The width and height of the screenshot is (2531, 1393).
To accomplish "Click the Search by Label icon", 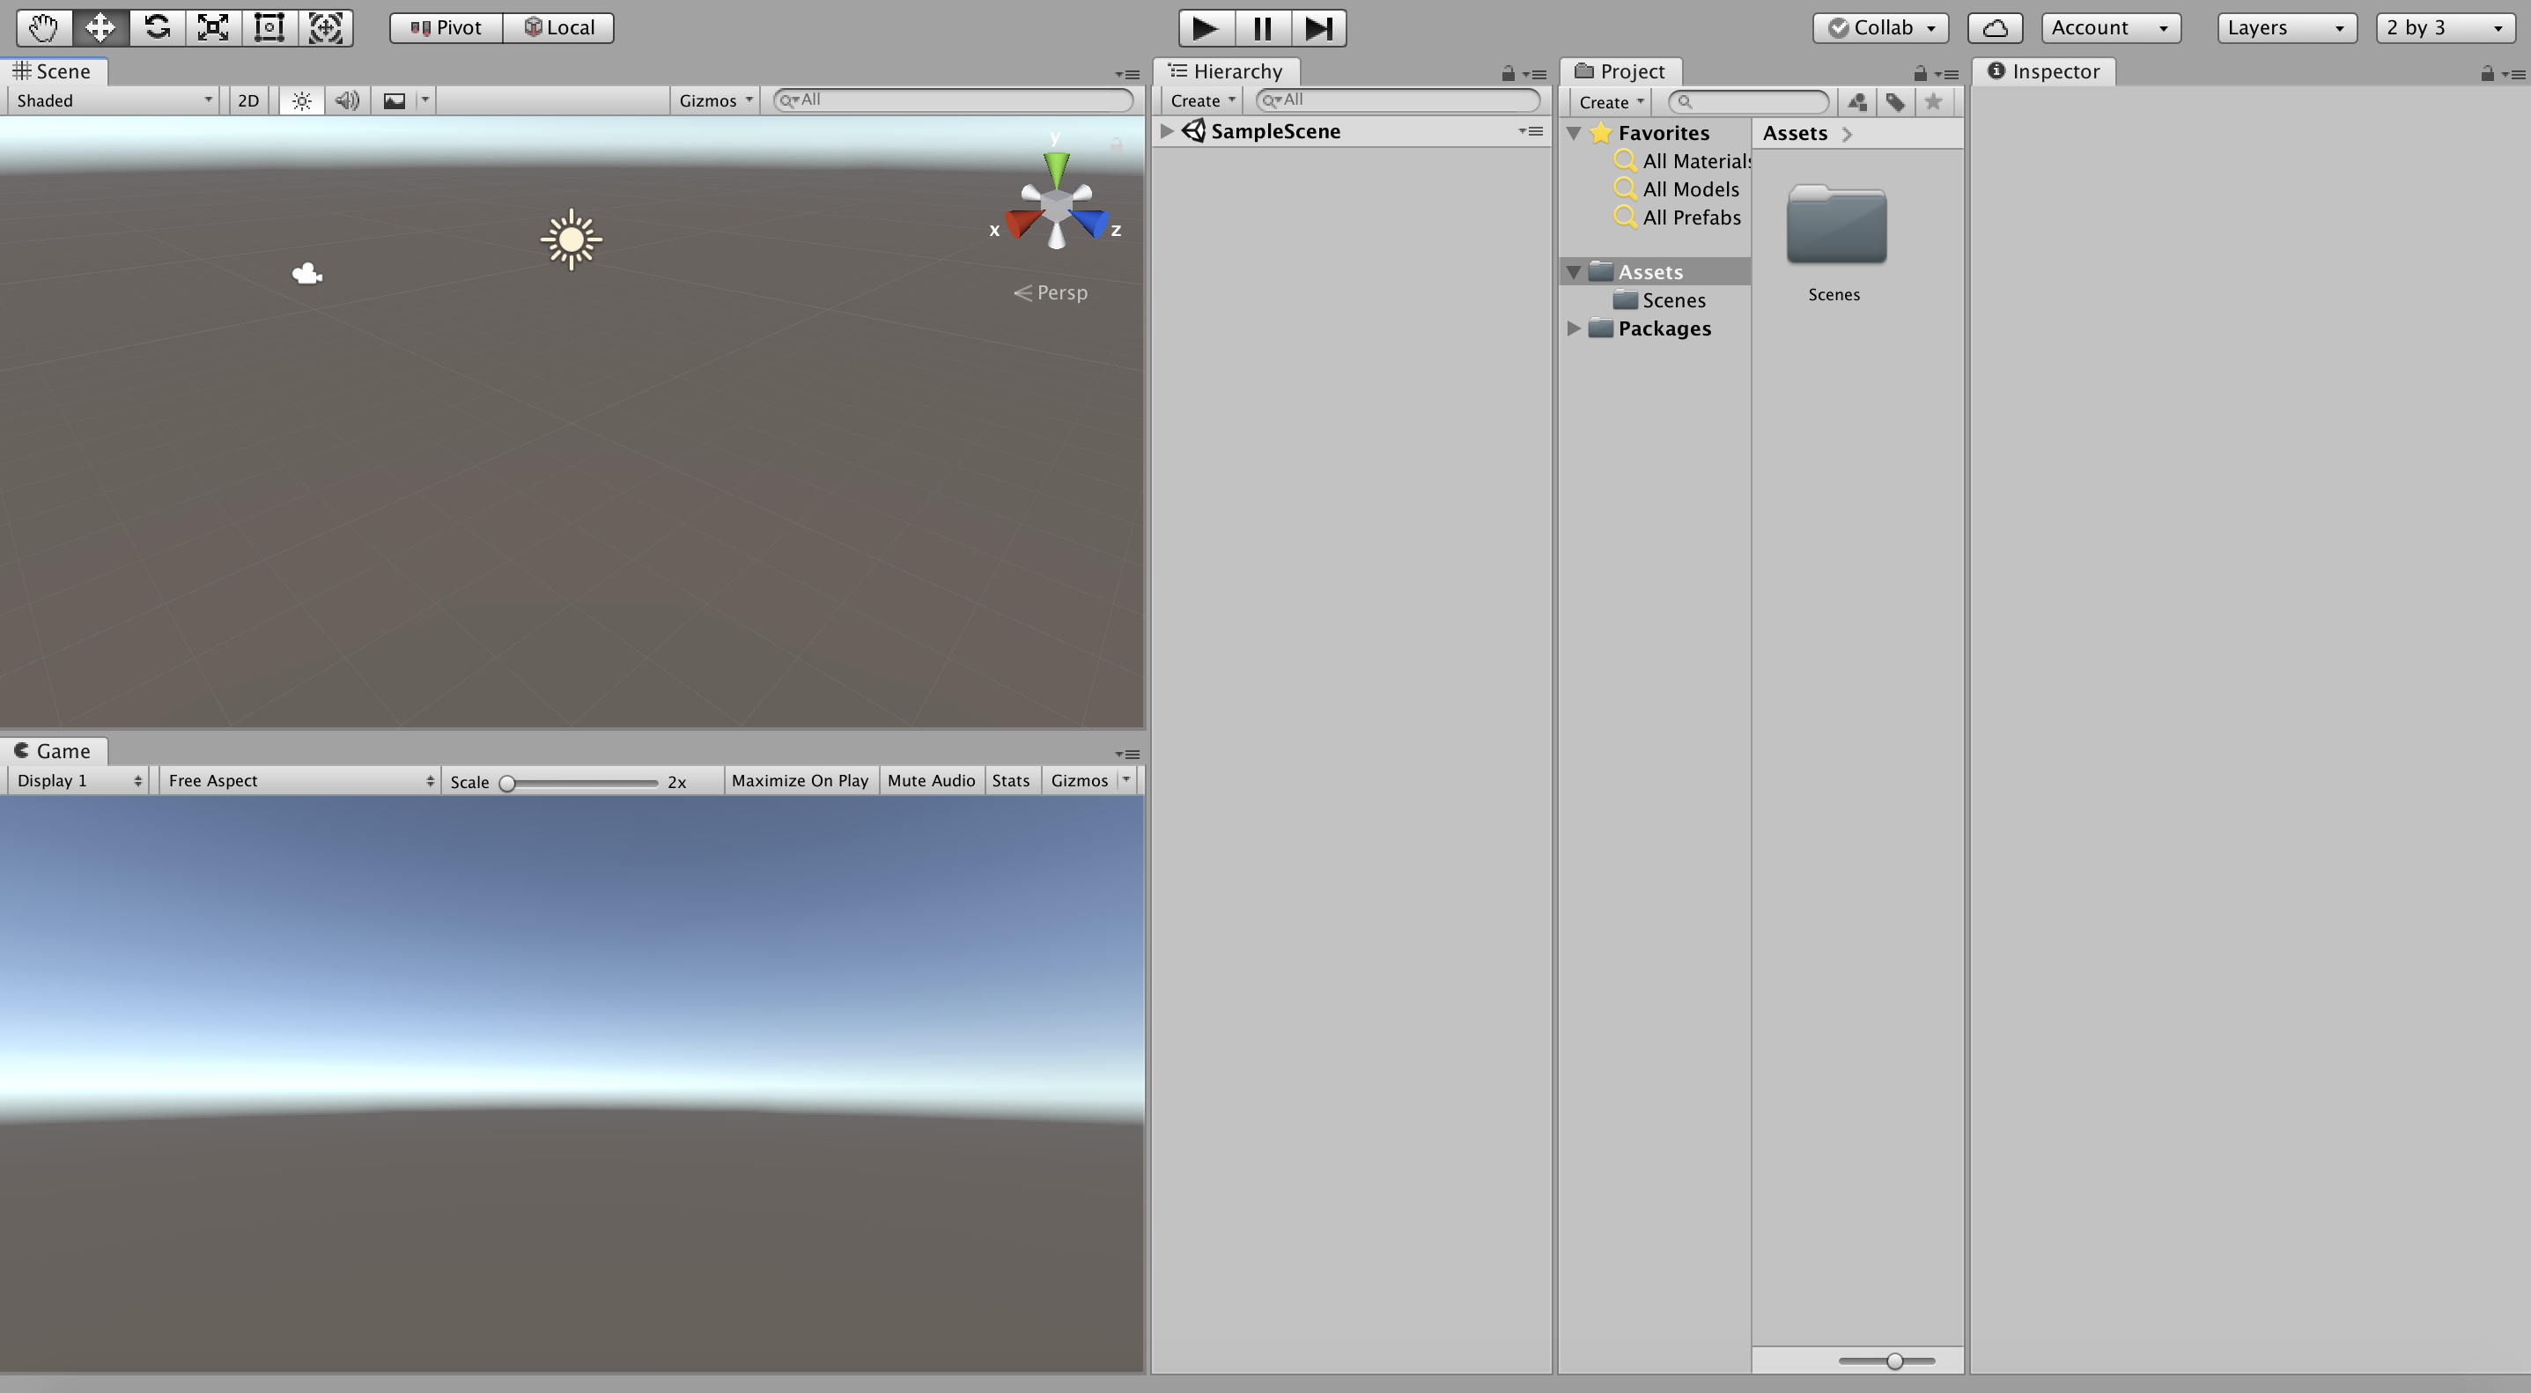I will [1894, 102].
